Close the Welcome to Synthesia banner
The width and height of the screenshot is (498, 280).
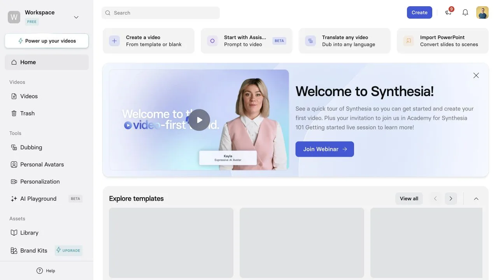(x=476, y=75)
